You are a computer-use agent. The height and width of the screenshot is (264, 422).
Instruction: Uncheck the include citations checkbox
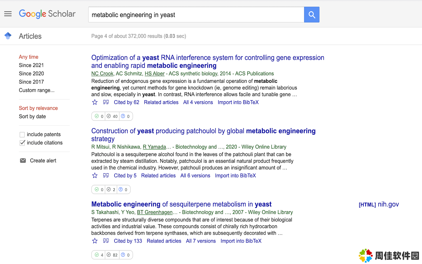point(22,143)
